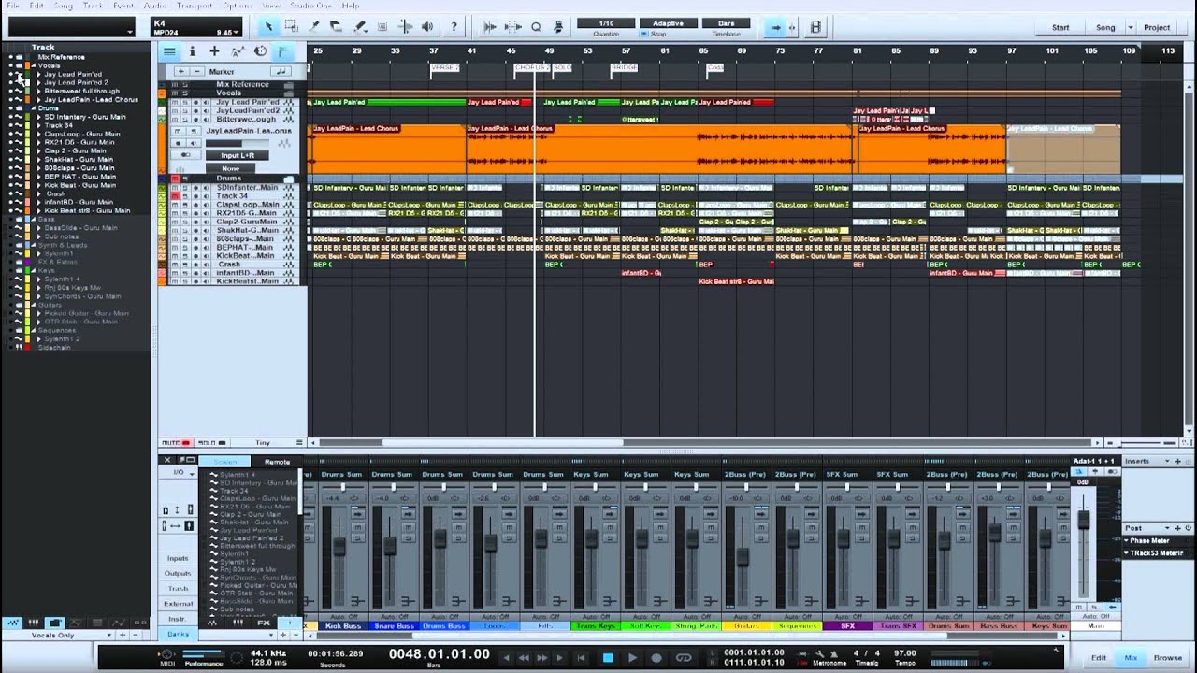Select the Split tool
The width and height of the screenshot is (1197, 673).
[314, 27]
